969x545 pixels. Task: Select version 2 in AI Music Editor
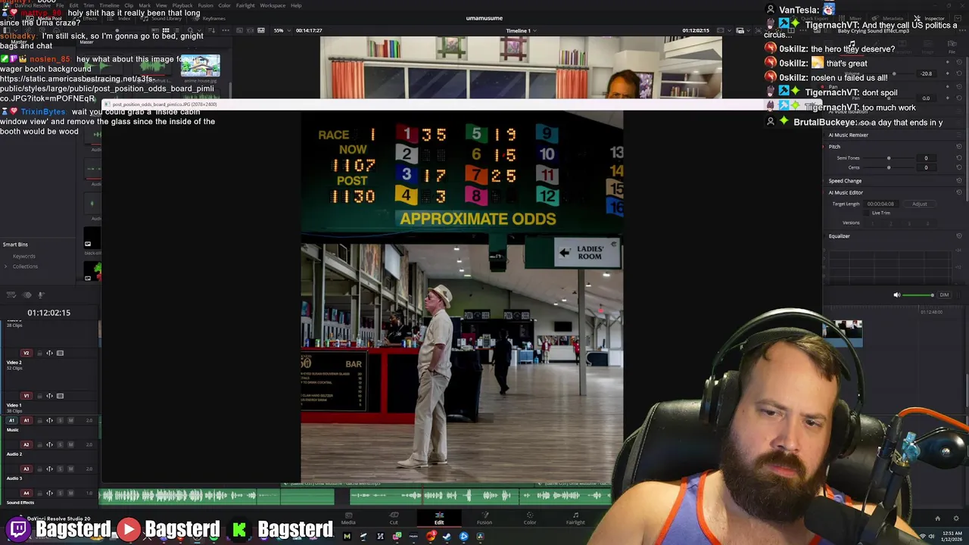[x=891, y=223]
